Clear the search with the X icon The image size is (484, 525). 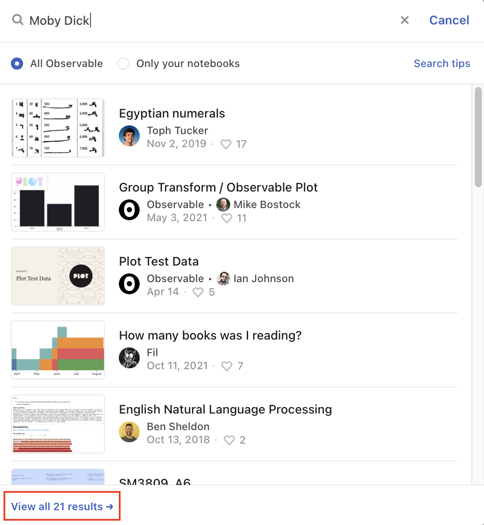point(404,20)
